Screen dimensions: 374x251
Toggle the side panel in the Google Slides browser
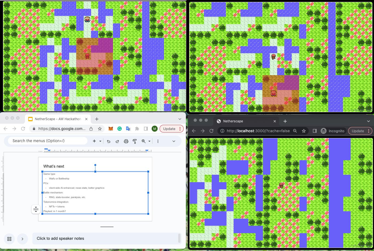(x=146, y=129)
